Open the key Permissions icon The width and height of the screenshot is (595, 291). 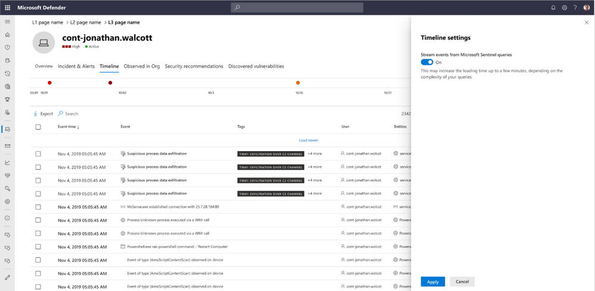(x=7, y=188)
